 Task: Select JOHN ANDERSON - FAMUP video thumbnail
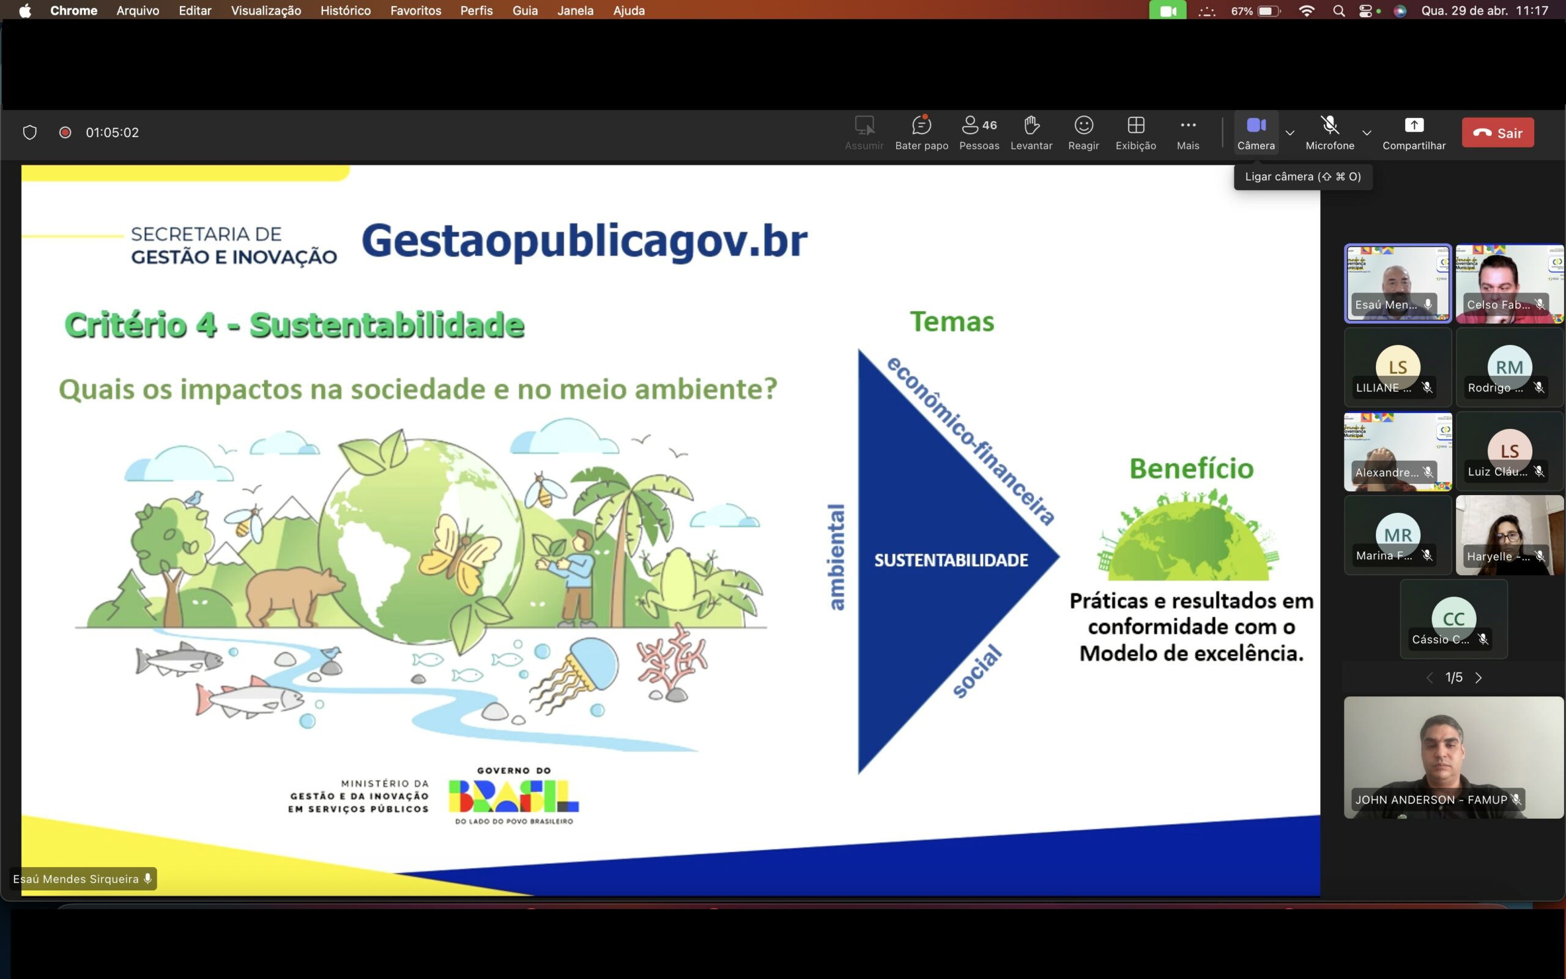click(x=1453, y=758)
